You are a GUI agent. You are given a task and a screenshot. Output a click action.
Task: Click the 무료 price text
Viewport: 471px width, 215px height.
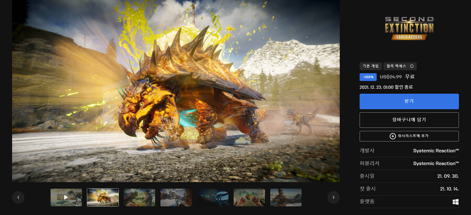[410, 77]
